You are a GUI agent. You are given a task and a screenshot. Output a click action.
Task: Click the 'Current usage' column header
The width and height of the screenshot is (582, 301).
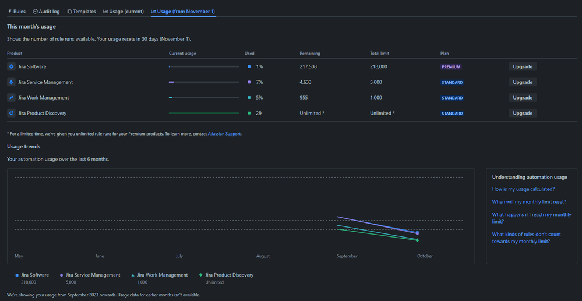tap(182, 54)
